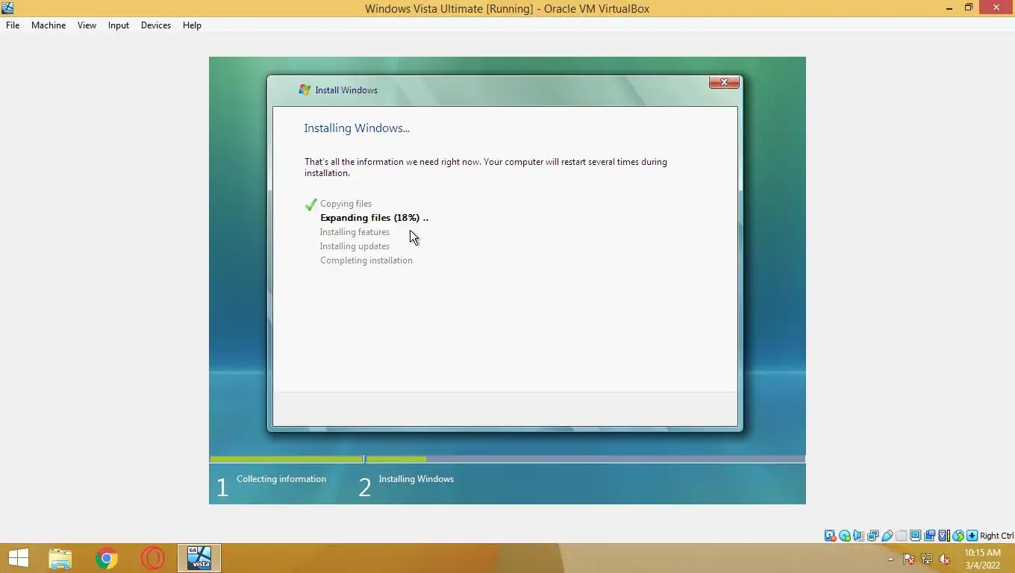
Task: Click the 'Installing Windows' stage label
Action: (416, 479)
